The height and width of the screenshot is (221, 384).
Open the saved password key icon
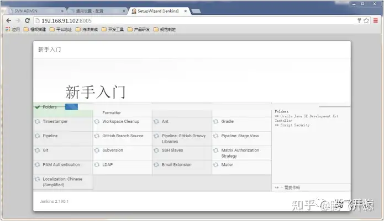(x=359, y=21)
